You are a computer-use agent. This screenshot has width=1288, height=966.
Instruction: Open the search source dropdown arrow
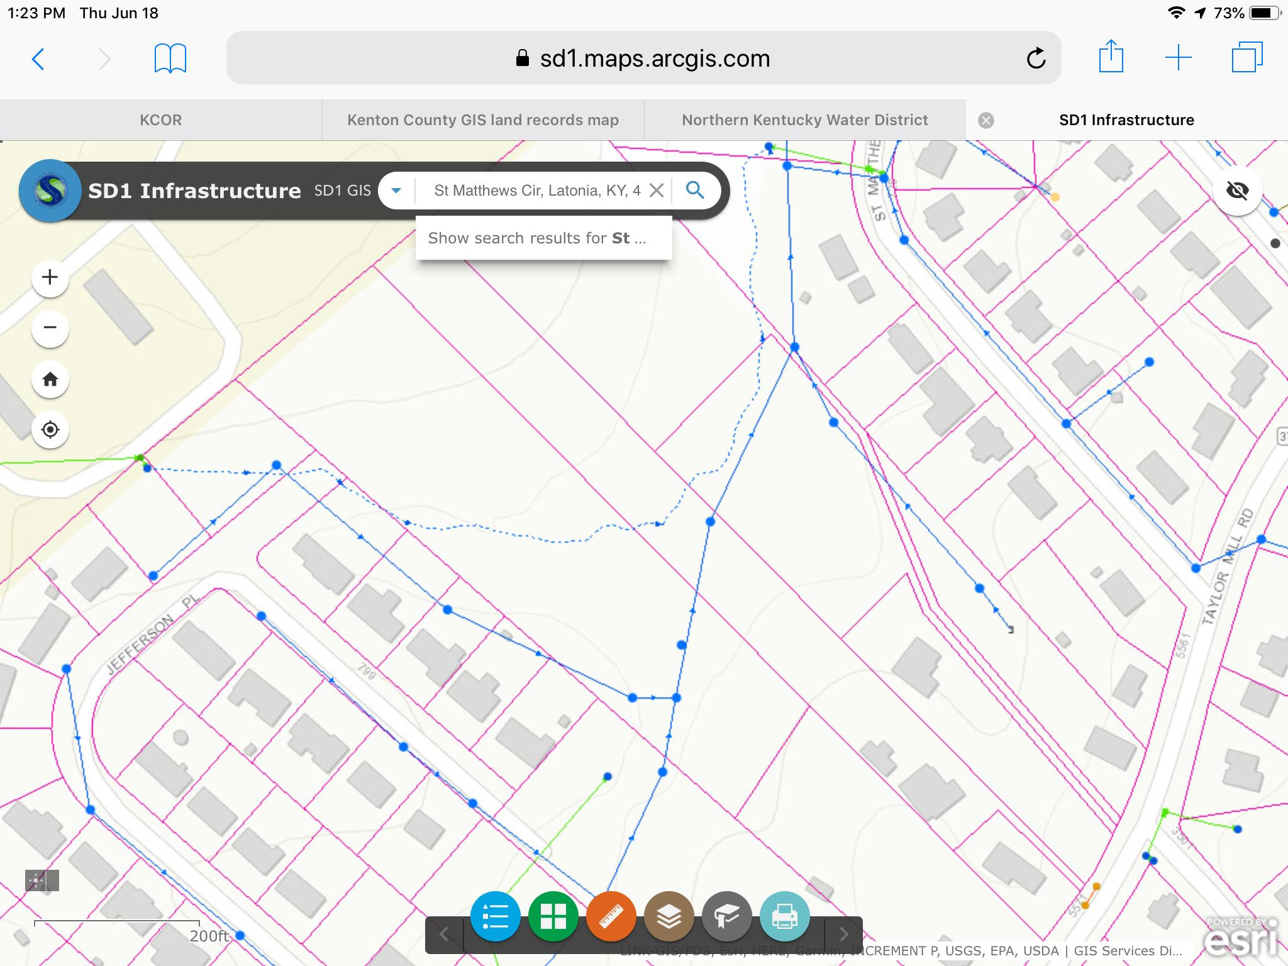[x=396, y=191]
